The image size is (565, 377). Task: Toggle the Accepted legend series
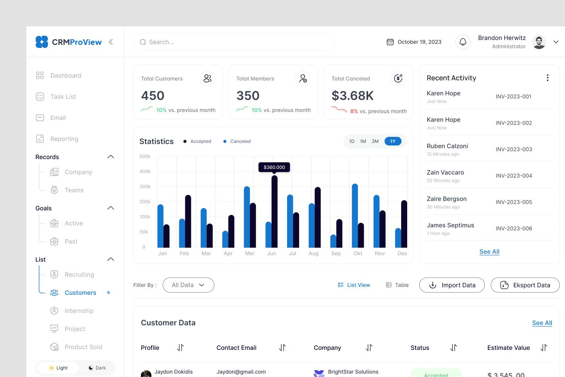tap(197, 141)
